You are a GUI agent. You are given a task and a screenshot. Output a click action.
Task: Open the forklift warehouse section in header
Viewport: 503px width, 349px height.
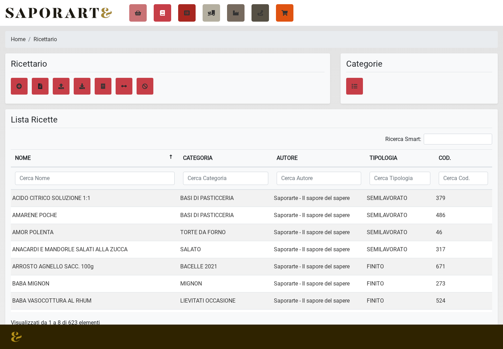[x=211, y=13]
